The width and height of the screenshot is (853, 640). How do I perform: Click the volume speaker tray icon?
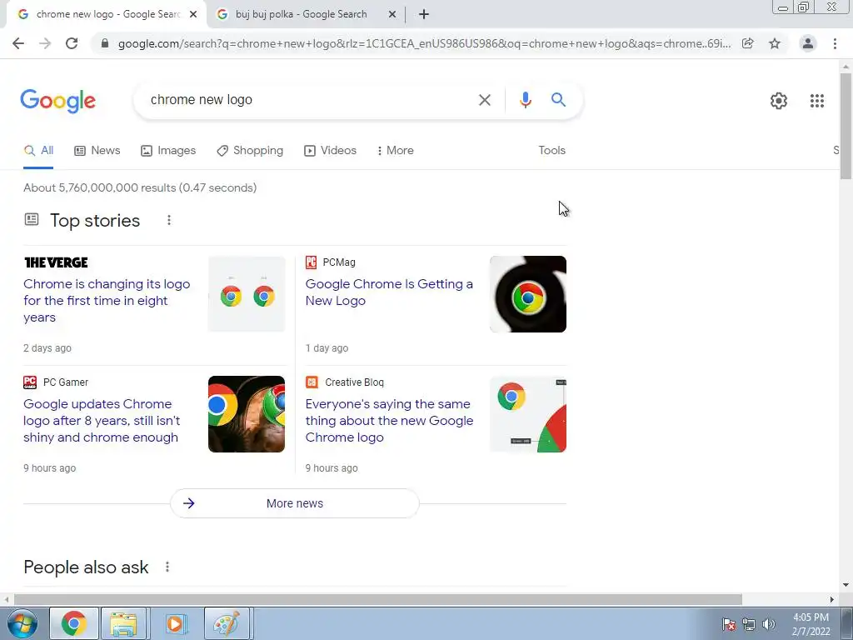click(768, 624)
